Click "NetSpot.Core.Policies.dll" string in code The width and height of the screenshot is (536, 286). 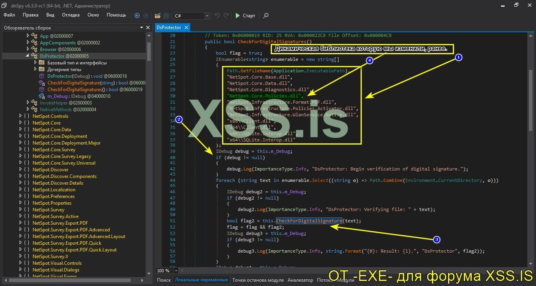264,96
